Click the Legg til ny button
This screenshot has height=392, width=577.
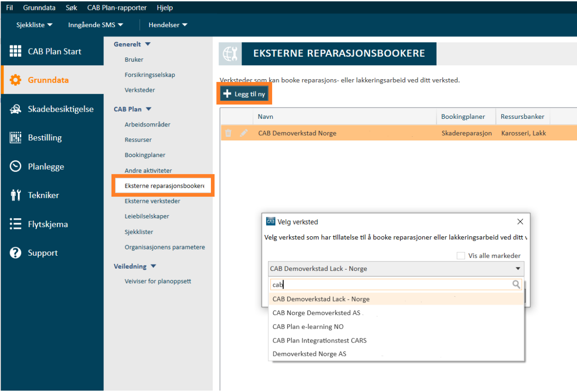(245, 94)
